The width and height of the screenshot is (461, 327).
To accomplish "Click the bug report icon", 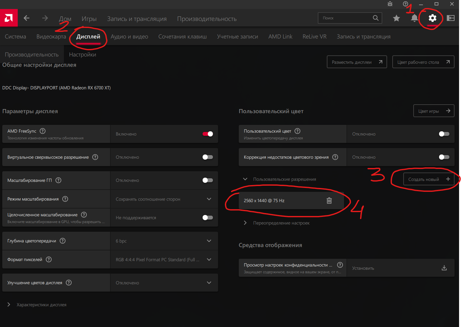I will [x=390, y=4].
